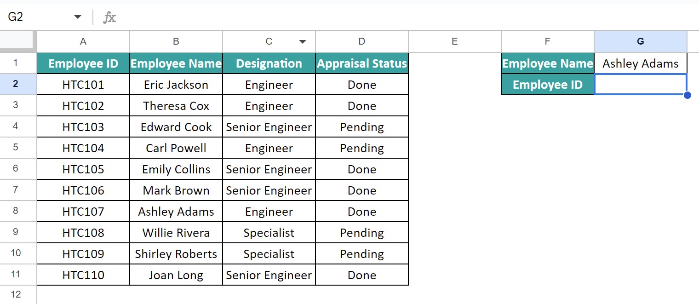Screen dimensions: 699x304
Task: Click the fx function icon
Action: (109, 17)
